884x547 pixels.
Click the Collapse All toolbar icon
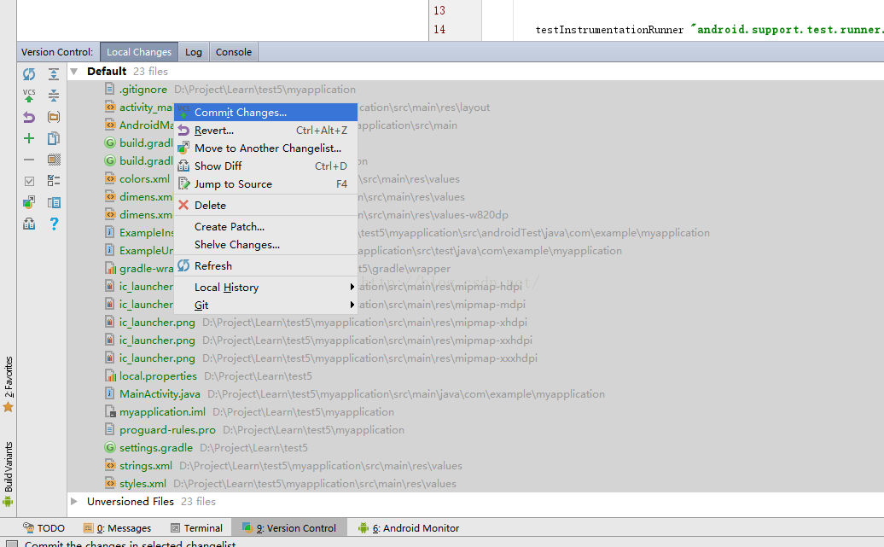pyautogui.click(x=54, y=96)
